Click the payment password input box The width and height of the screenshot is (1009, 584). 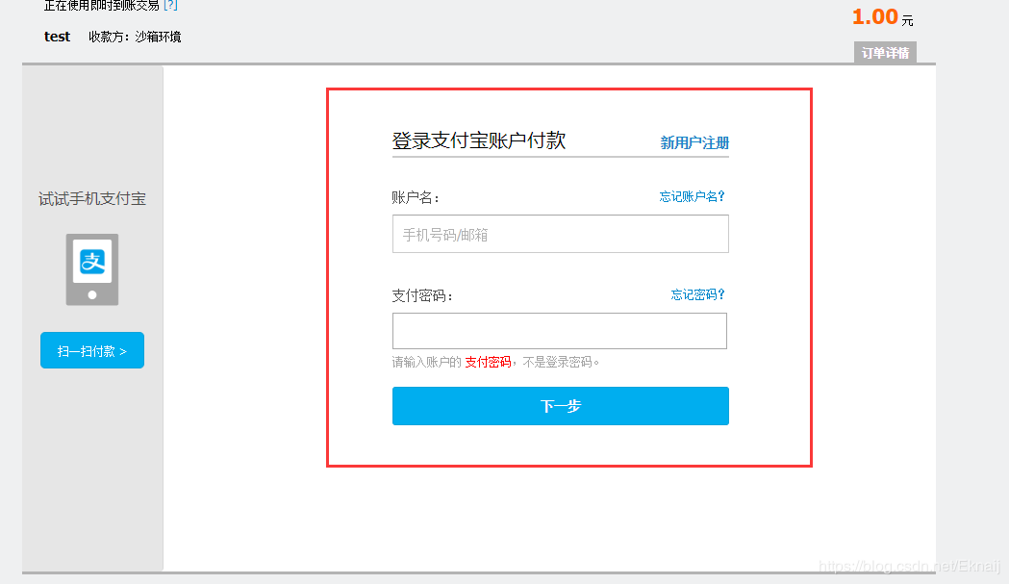(x=560, y=332)
